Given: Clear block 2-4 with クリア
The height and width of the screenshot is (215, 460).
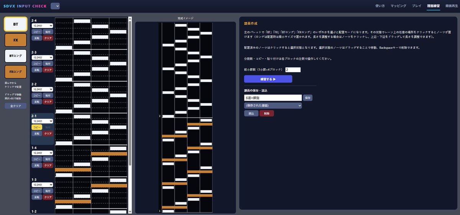Looking at the screenshot, I should (x=48, y=38).
